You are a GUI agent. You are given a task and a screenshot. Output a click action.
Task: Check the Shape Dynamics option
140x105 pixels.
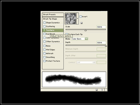tap(45, 23)
